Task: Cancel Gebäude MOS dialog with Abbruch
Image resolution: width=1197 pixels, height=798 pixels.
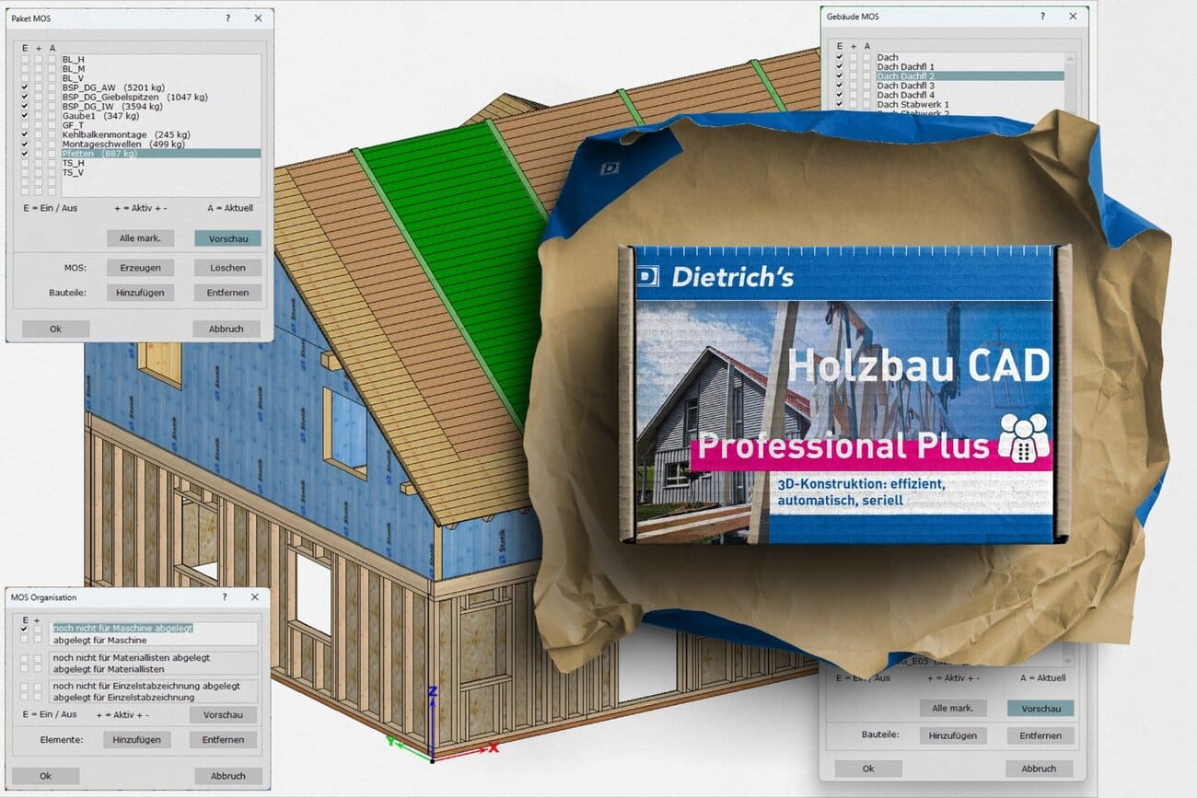Action: click(x=1040, y=769)
